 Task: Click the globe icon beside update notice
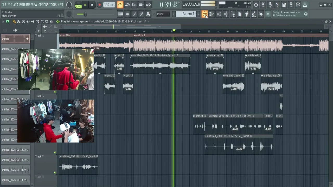click(x=306, y=14)
